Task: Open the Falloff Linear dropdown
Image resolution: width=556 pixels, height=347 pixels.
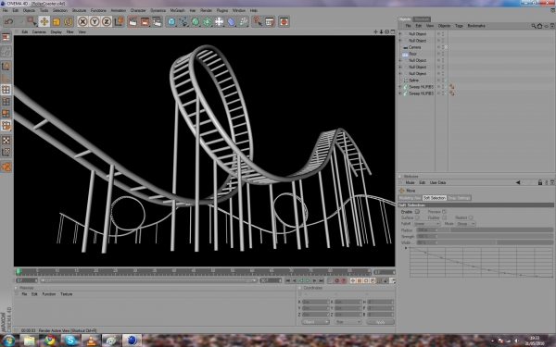Action: [426, 224]
